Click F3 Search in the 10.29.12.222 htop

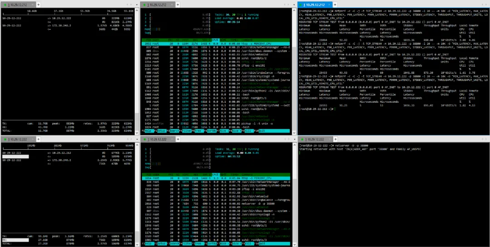[172, 243]
